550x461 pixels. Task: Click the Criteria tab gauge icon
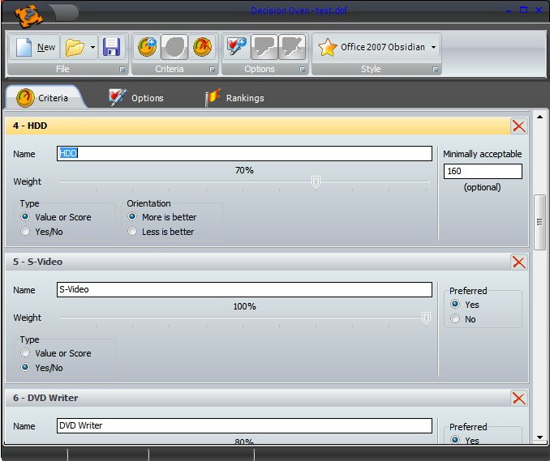[x=25, y=98]
